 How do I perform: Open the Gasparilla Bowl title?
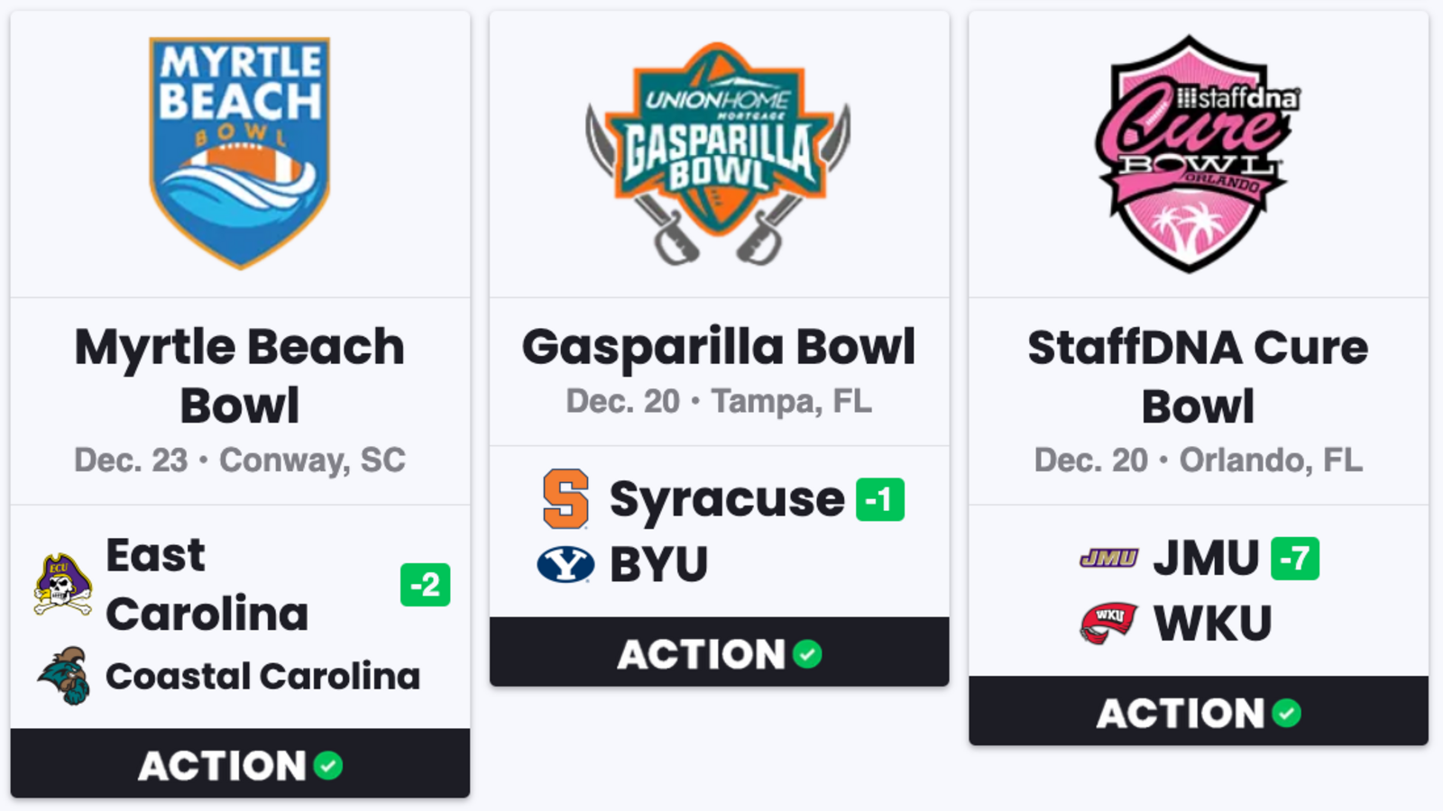pyautogui.click(x=719, y=347)
